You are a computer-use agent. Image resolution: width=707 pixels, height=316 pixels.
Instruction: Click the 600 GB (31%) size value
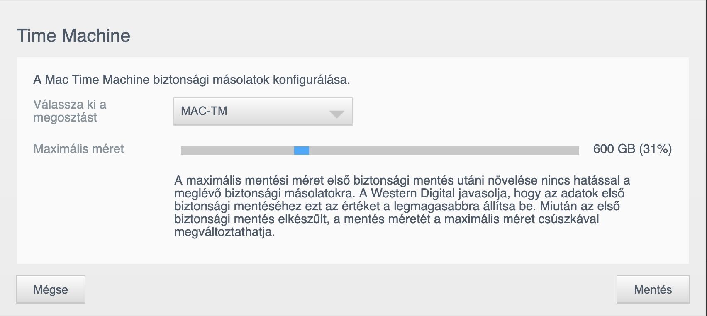click(x=632, y=149)
